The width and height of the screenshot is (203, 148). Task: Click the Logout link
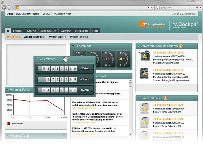[46, 14]
